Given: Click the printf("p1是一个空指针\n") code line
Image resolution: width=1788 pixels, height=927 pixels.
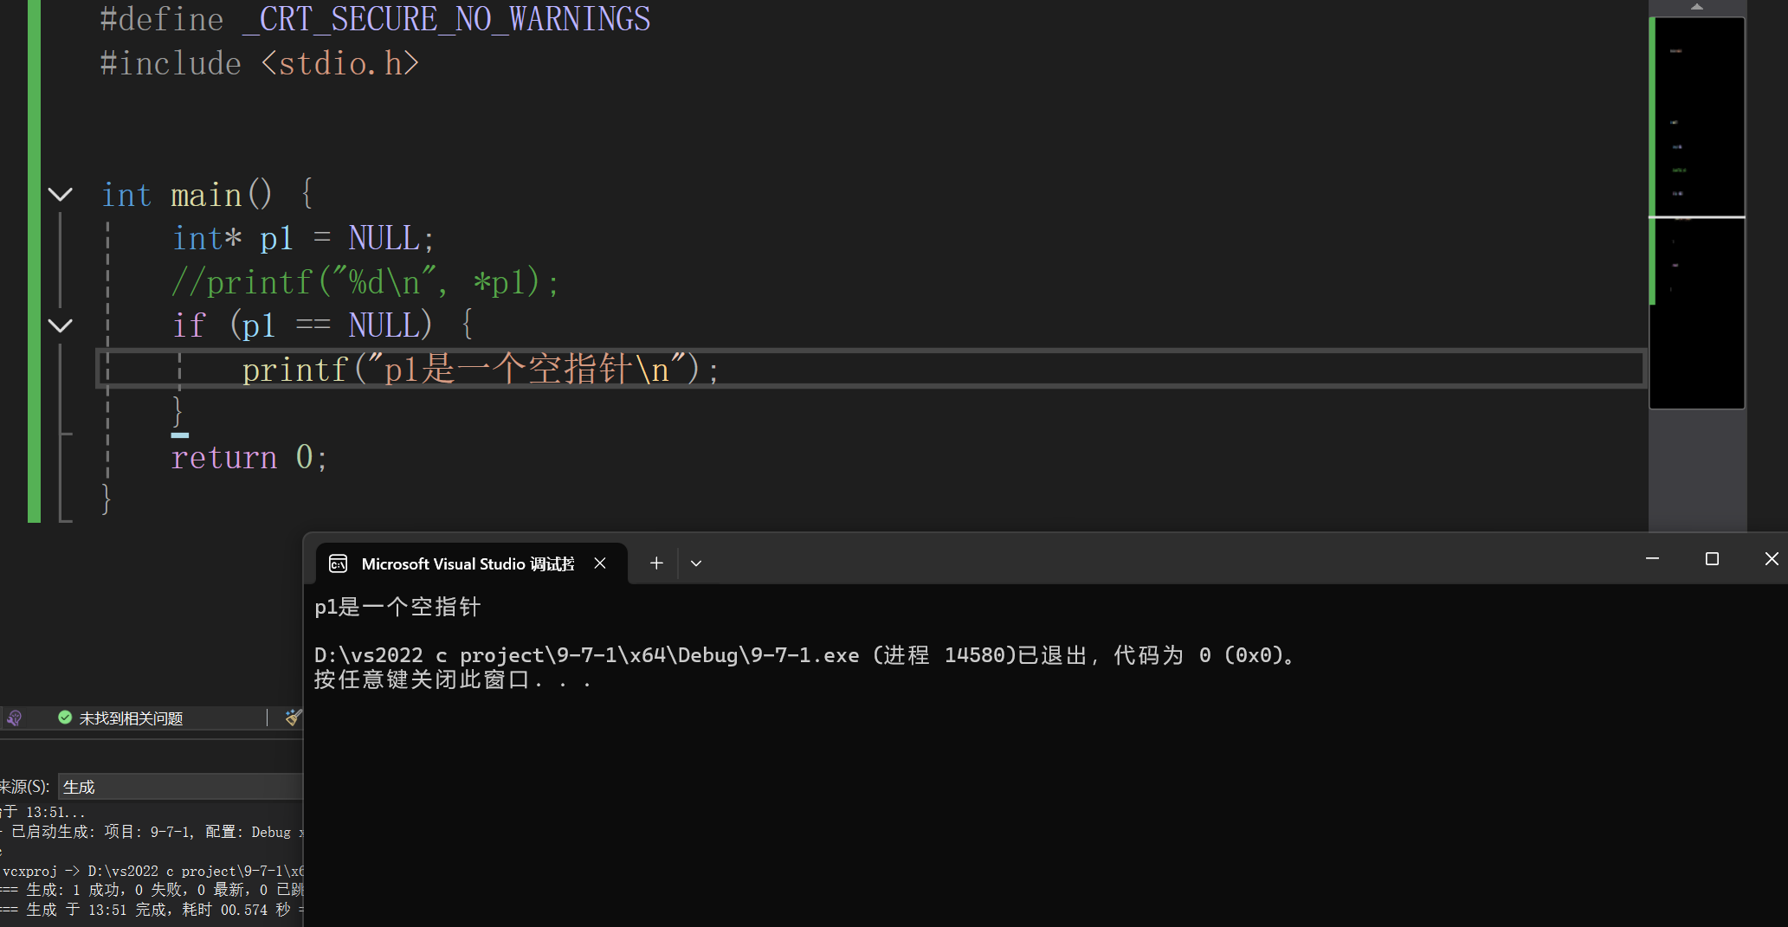Looking at the screenshot, I should coord(481,370).
